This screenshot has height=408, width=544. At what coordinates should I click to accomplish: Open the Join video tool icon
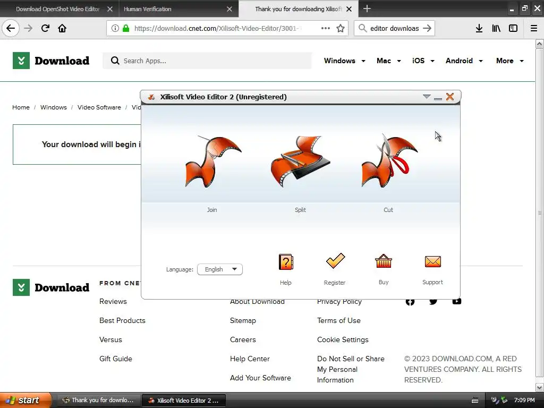pyautogui.click(x=213, y=161)
